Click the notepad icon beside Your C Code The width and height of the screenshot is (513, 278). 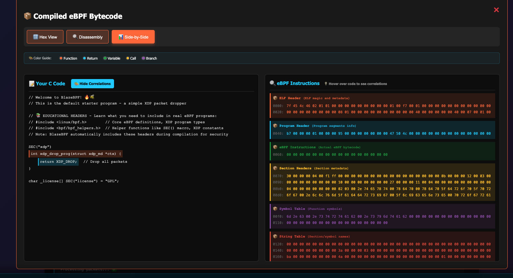point(32,84)
